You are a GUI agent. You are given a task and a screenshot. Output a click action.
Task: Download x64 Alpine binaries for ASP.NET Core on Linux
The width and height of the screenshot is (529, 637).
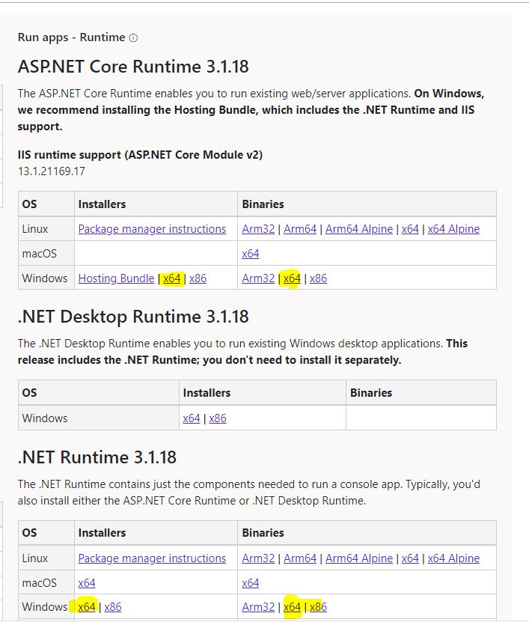point(453,228)
